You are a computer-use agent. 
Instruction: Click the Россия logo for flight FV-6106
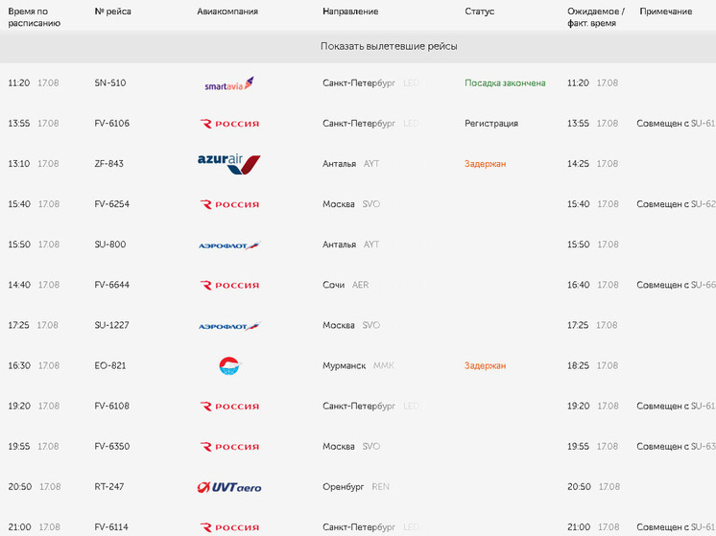[229, 124]
